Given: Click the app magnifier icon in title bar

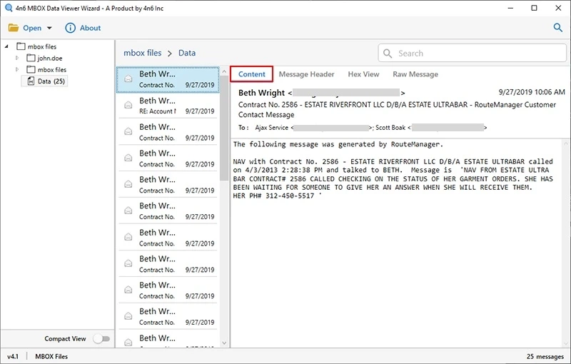Looking at the screenshot, I should pyautogui.click(x=9, y=8).
